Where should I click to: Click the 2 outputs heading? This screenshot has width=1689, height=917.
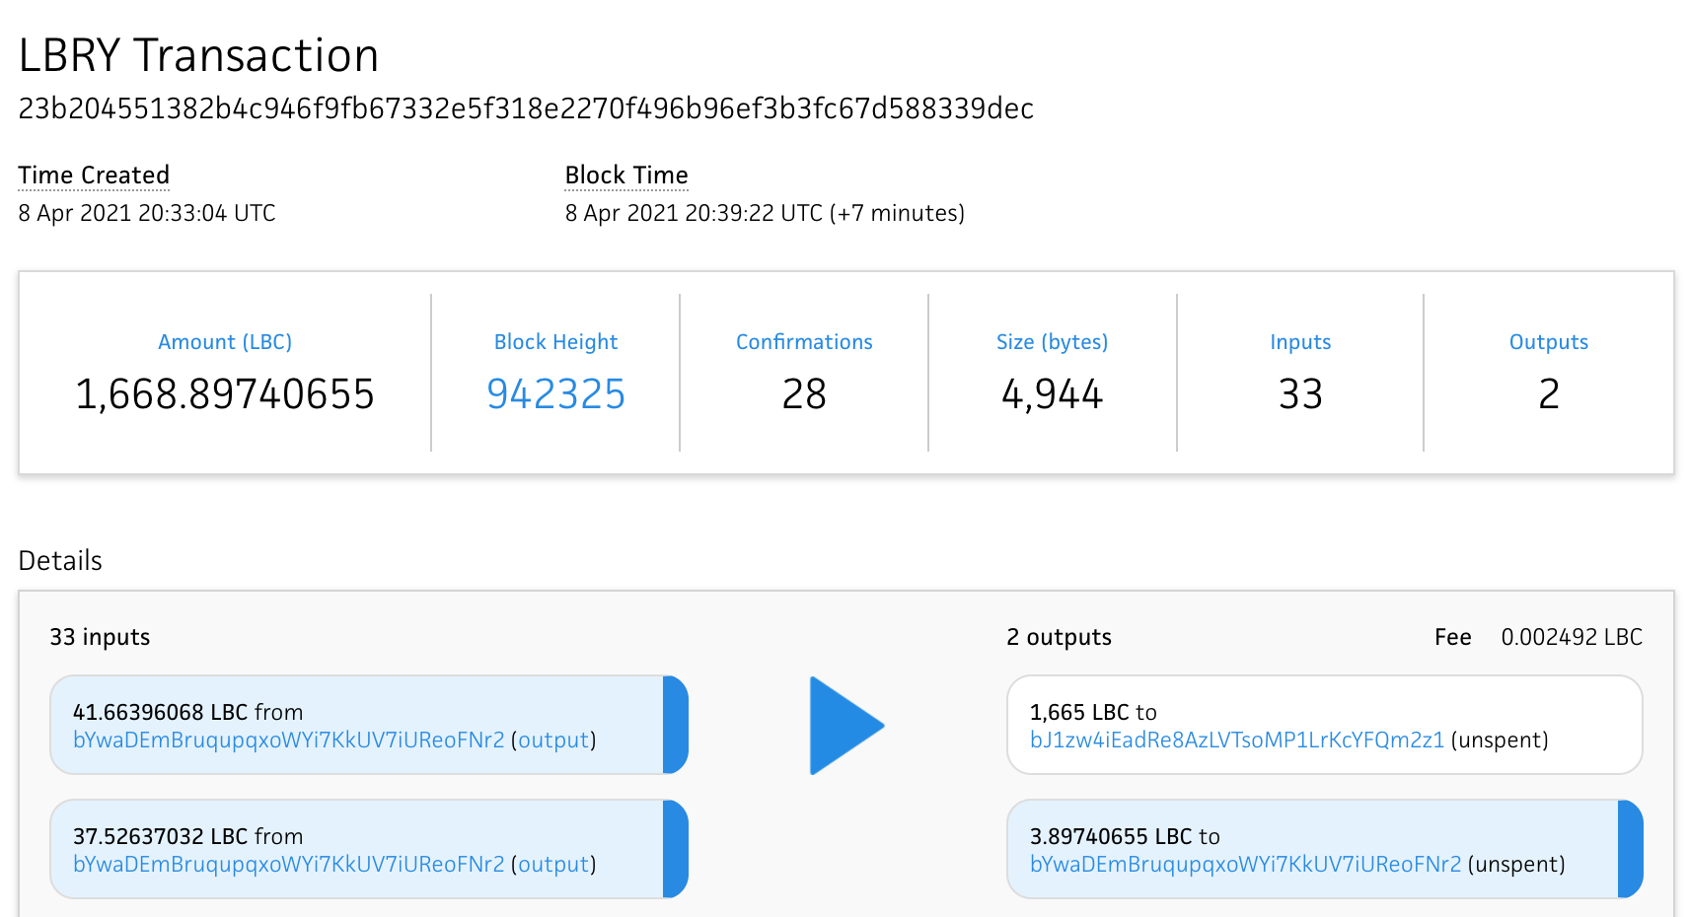pyautogui.click(x=1059, y=637)
